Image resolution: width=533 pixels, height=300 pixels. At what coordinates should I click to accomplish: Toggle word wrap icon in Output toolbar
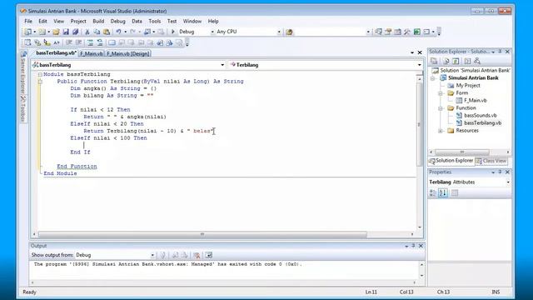tap(208, 255)
